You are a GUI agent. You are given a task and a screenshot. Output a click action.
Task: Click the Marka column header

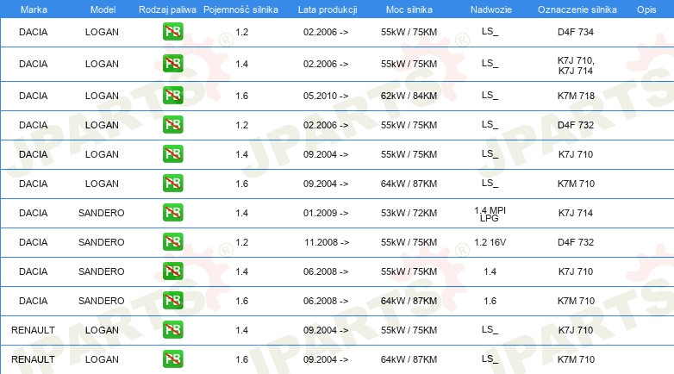click(x=34, y=9)
